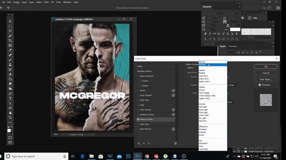Viewport: 286px width, 160px height.
Task: Add another Color Overlay with plus icon
Action: pyautogui.click(x=173, y=110)
